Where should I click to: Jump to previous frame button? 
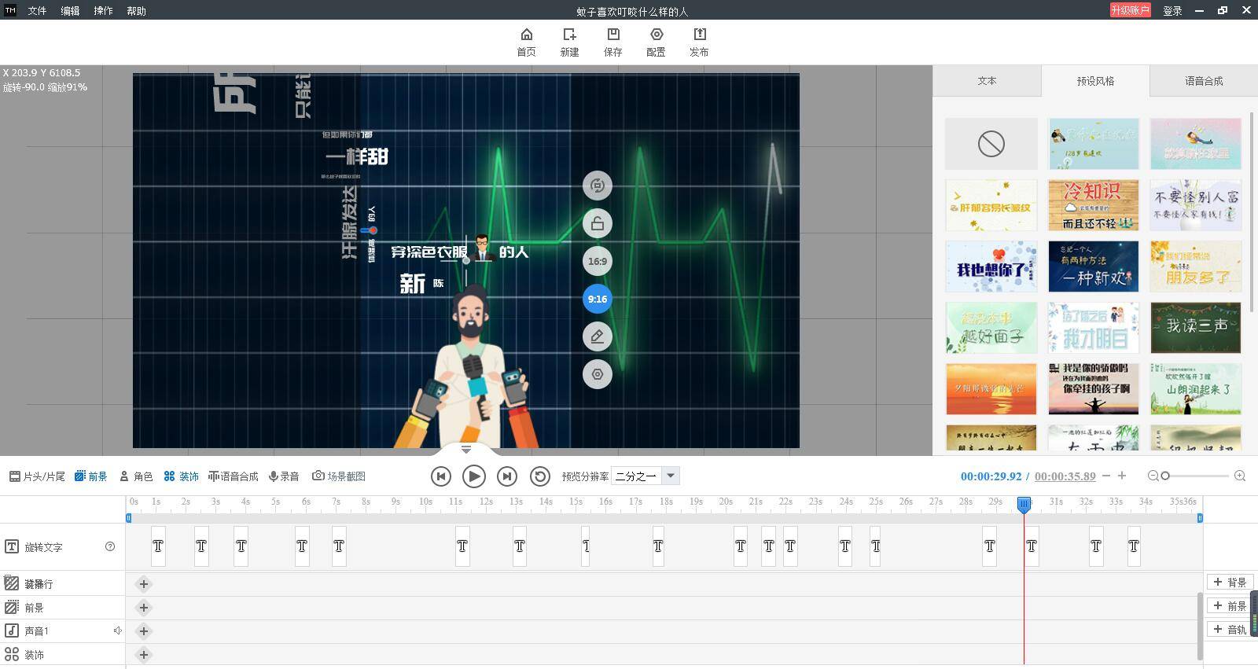click(441, 476)
